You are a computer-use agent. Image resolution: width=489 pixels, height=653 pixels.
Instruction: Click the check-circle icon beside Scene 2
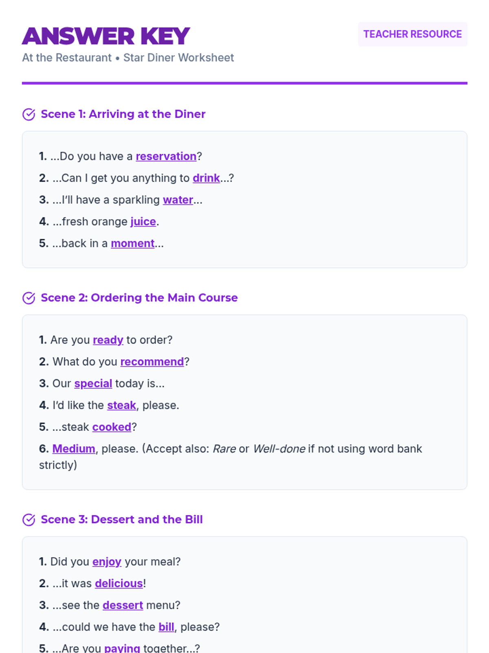(x=29, y=298)
